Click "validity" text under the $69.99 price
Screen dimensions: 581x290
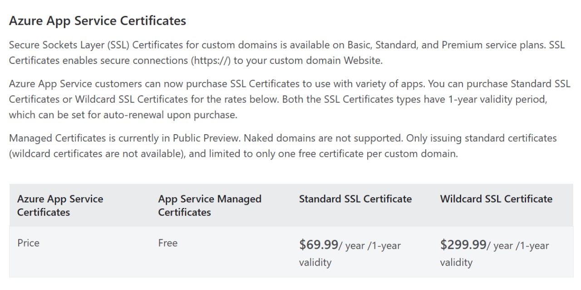tap(315, 262)
